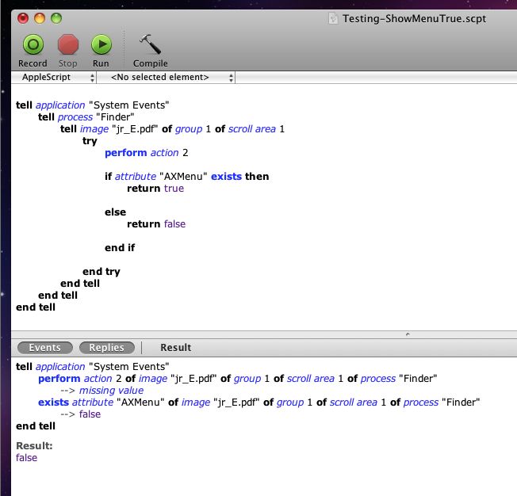Screen dimensions: 517x496
Task: Toggle the Replies log filter
Action: pos(106,347)
